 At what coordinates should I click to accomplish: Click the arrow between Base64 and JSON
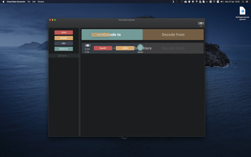(x=114, y=48)
